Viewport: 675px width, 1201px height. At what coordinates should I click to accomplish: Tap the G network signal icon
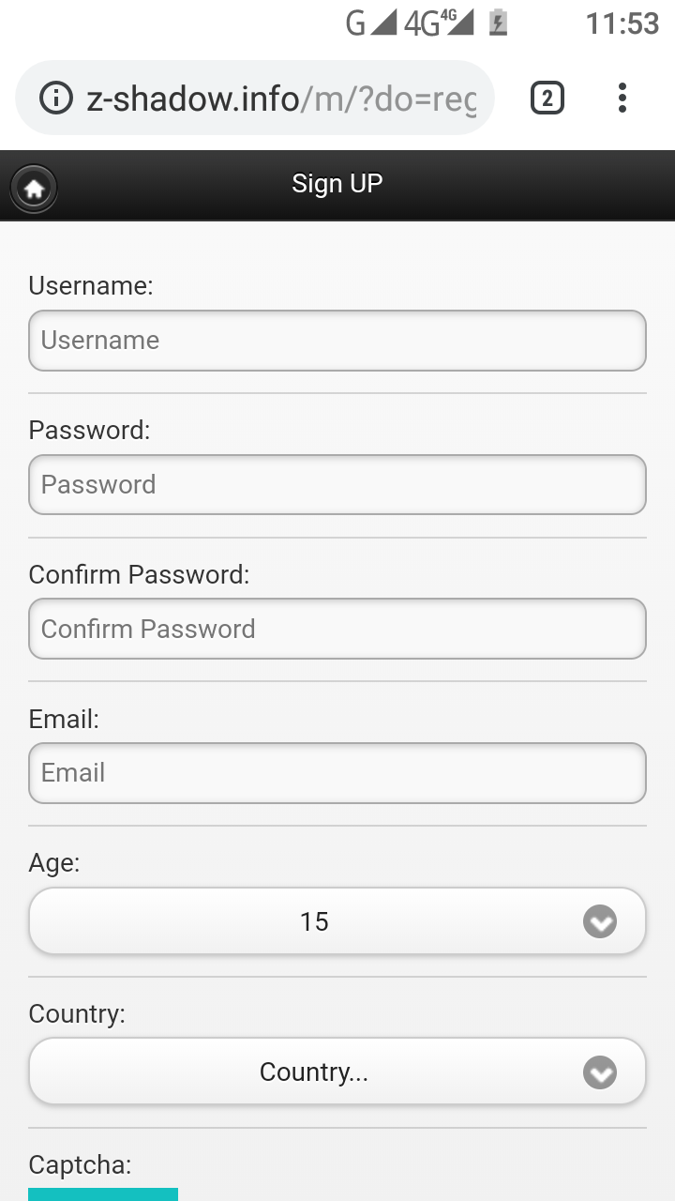coord(370,23)
